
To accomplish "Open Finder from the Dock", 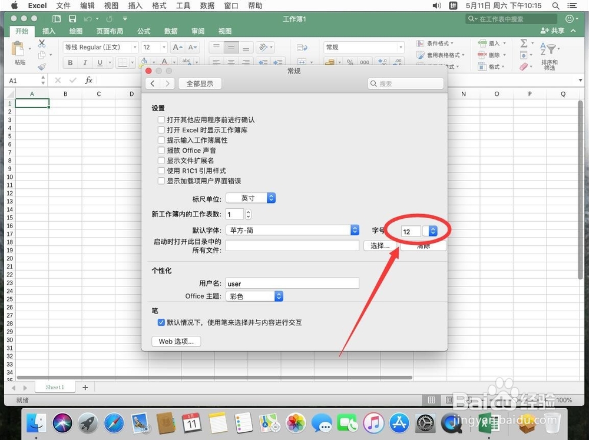I will tap(37, 423).
